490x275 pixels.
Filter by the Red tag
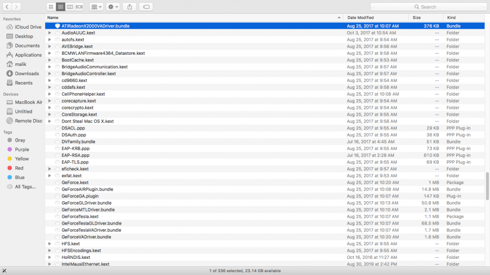click(19, 168)
